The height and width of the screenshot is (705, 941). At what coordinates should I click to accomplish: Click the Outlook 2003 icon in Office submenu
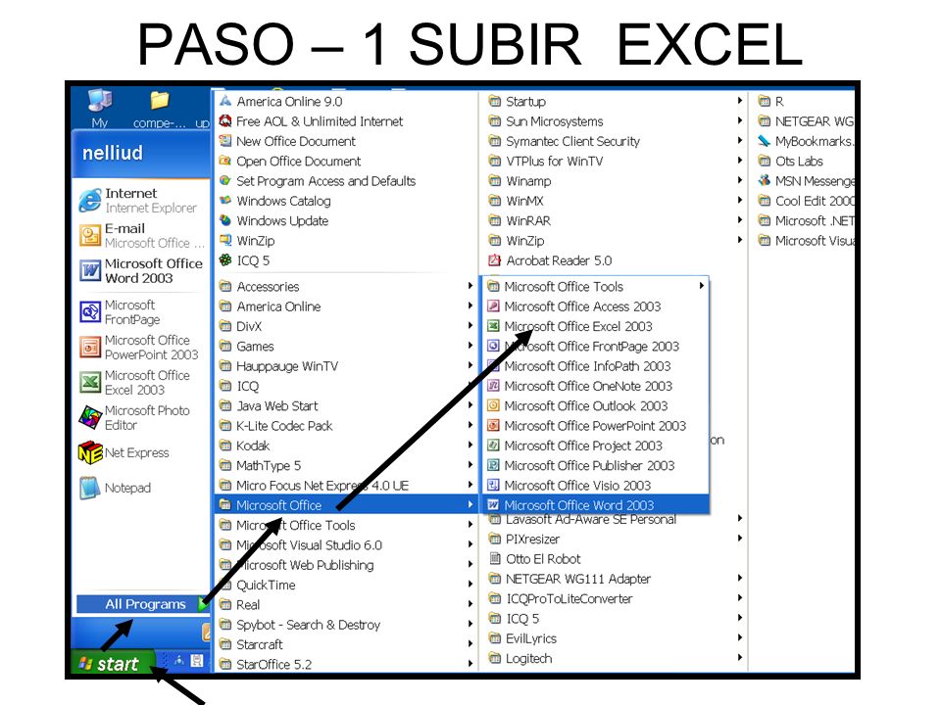pyautogui.click(x=493, y=405)
